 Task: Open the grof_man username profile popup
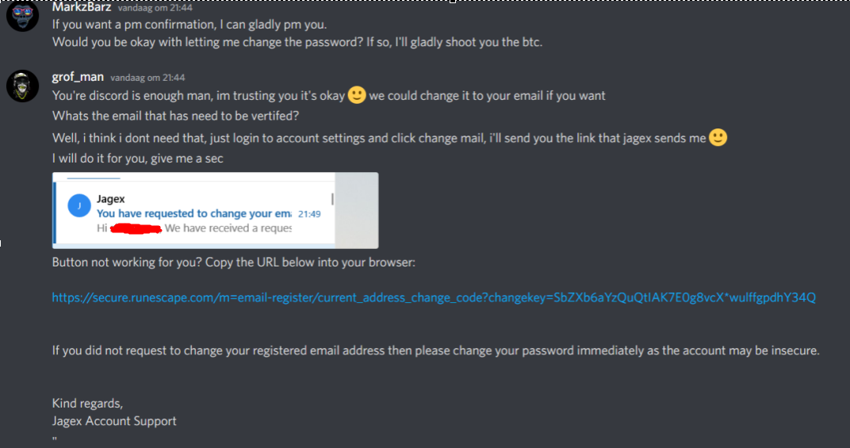pyautogui.click(x=78, y=77)
